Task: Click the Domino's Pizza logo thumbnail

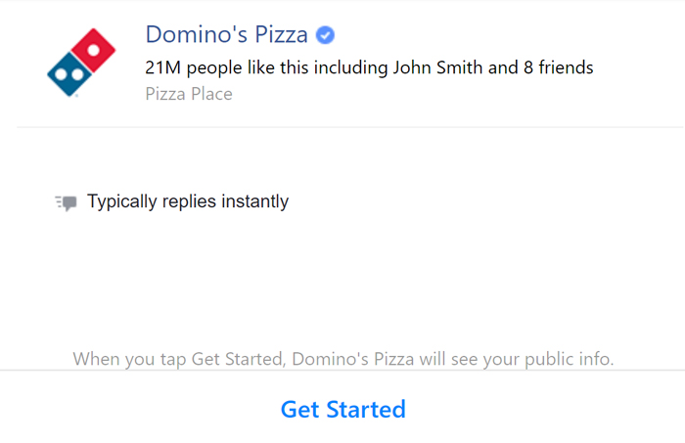Action: pyautogui.click(x=81, y=63)
